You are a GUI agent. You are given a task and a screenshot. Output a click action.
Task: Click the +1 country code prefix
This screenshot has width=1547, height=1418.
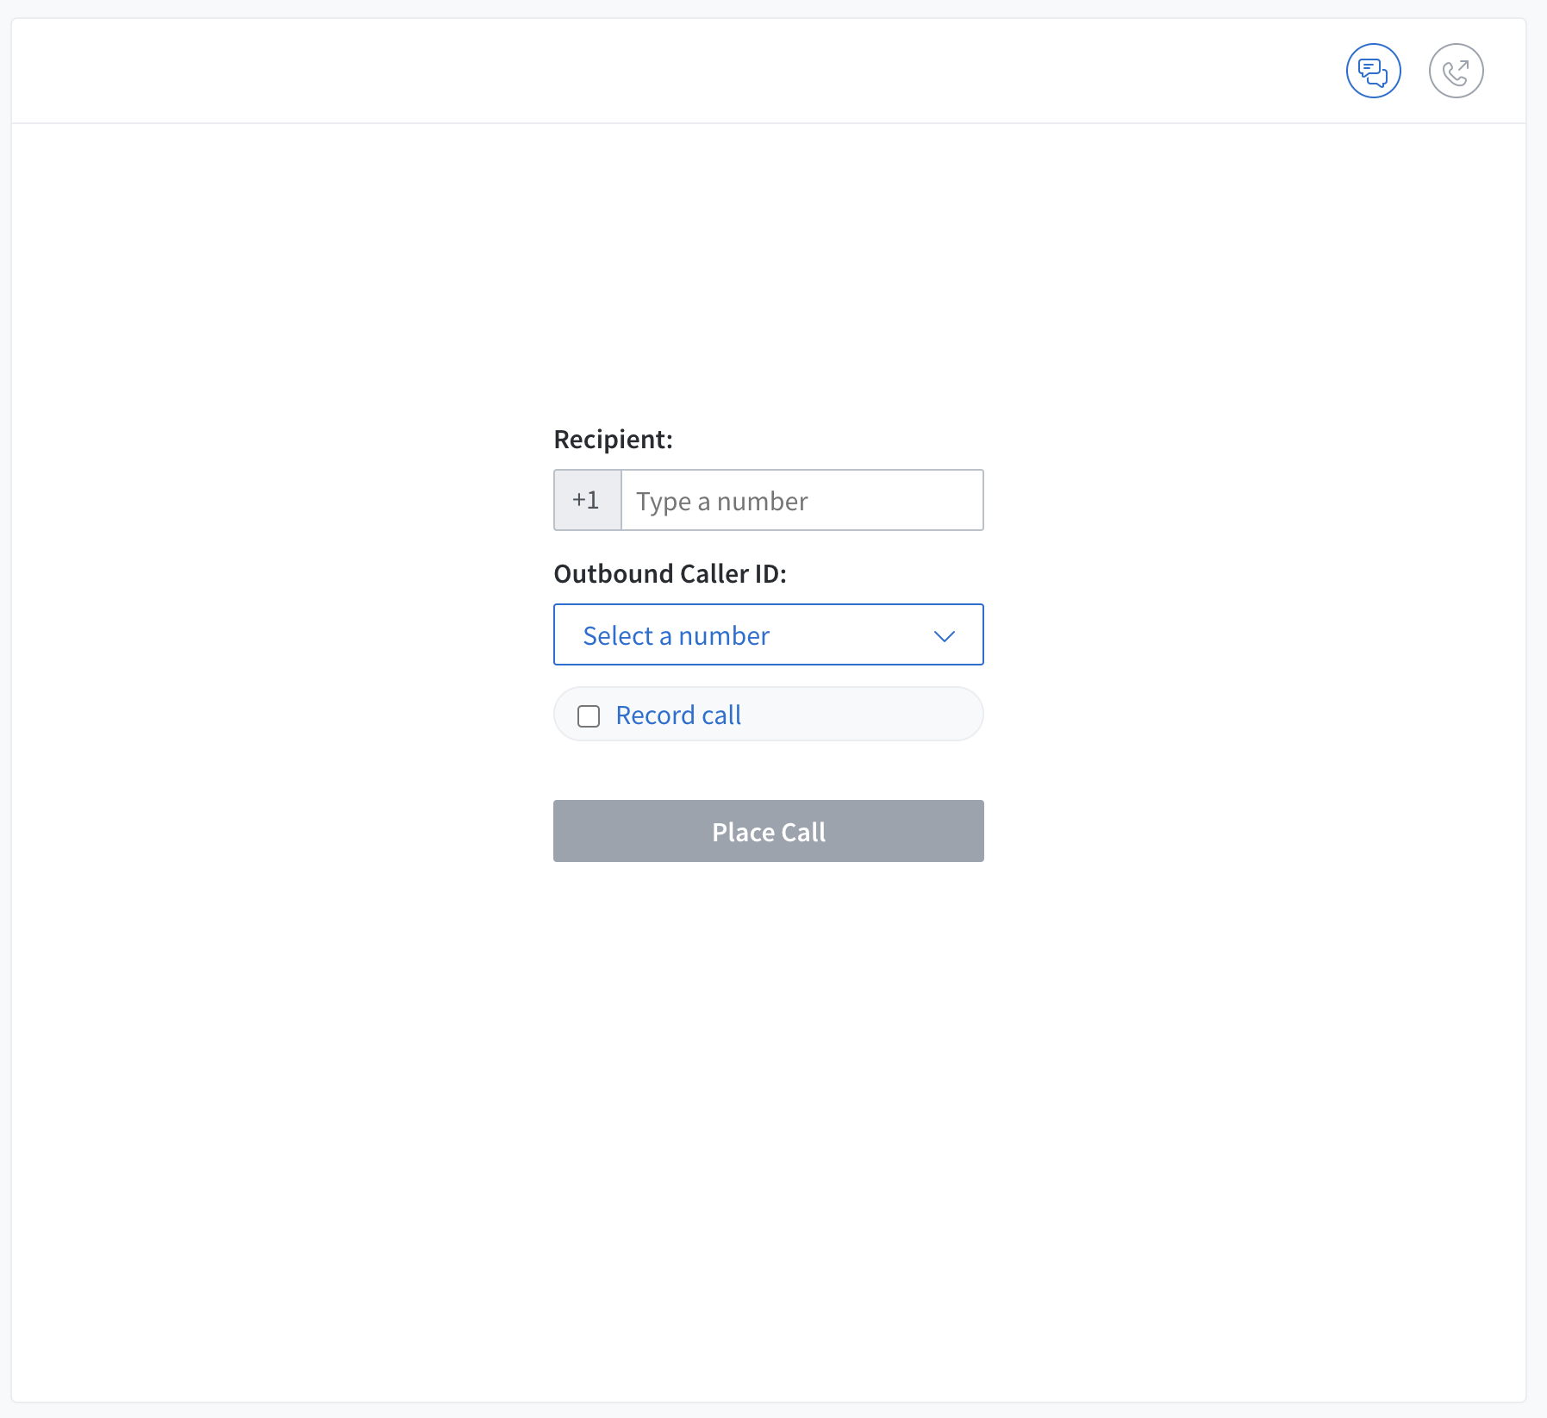coord(587,500)
